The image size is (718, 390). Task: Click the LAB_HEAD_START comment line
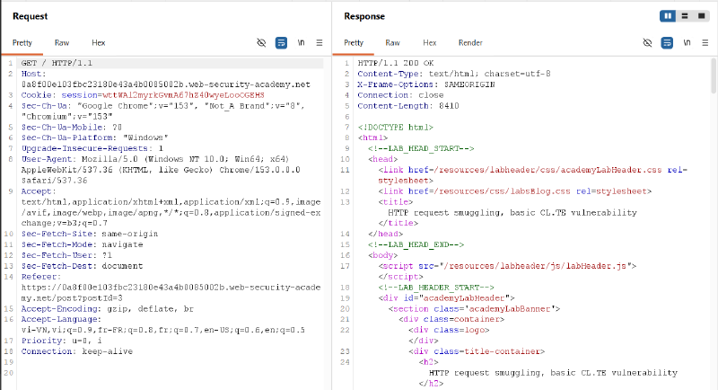[x=421, y=148]
